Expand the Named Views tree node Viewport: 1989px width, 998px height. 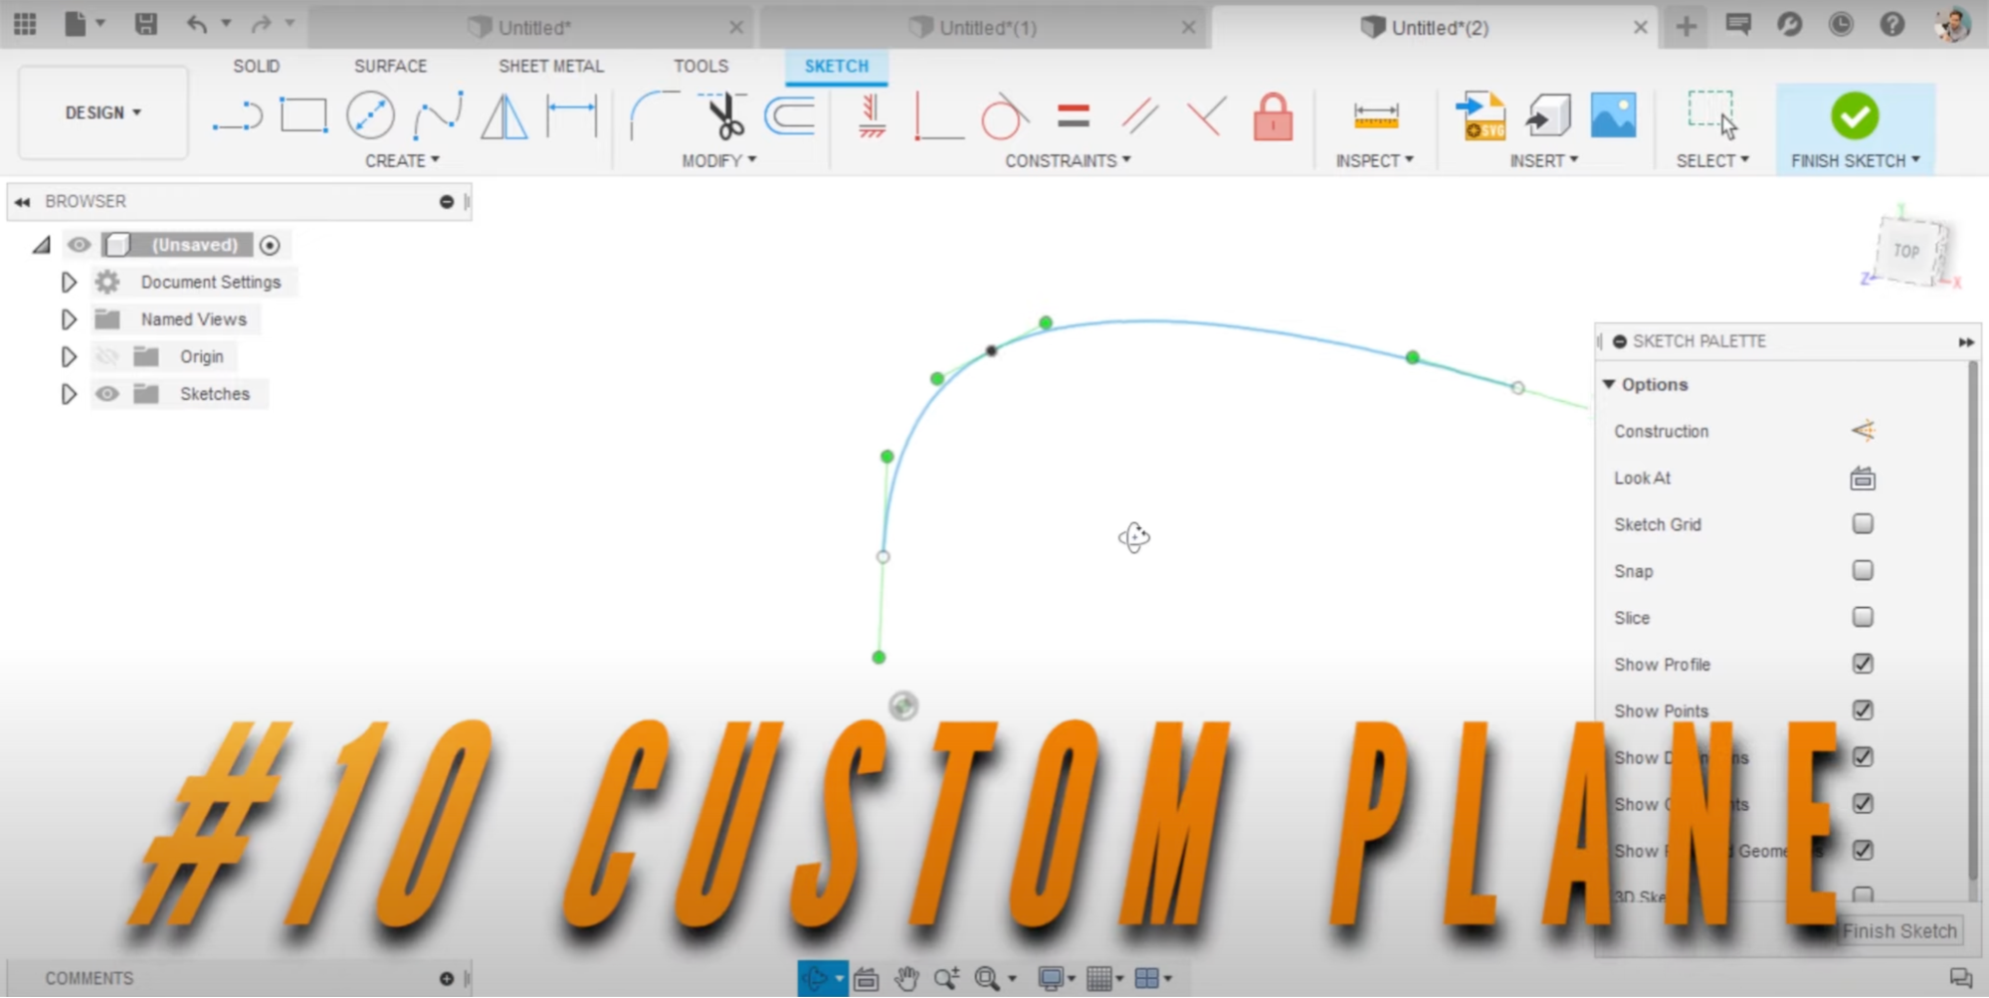(x=69, y=319)
